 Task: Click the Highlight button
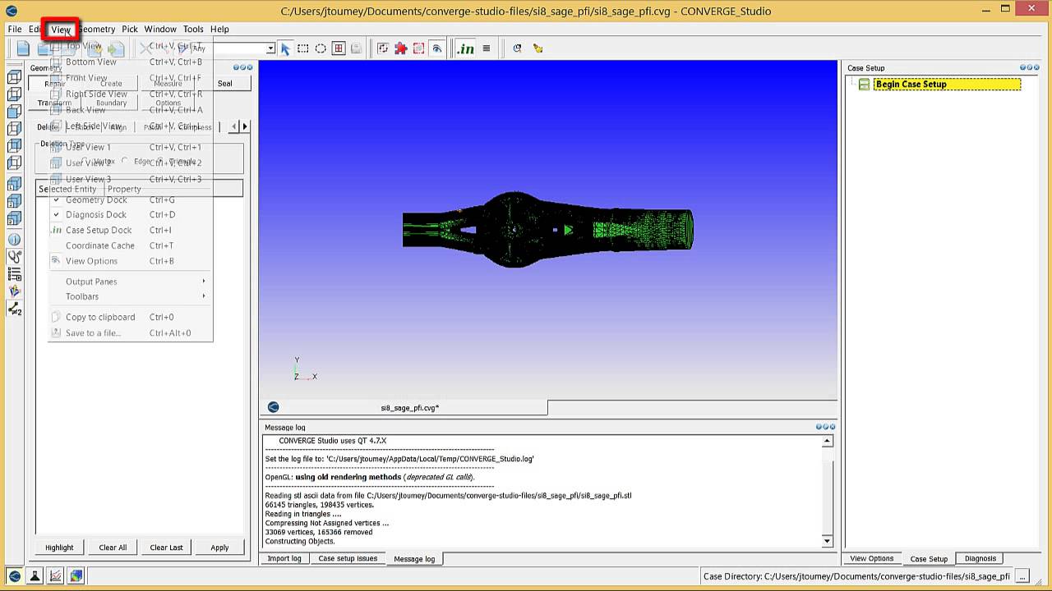pos(59,547)
